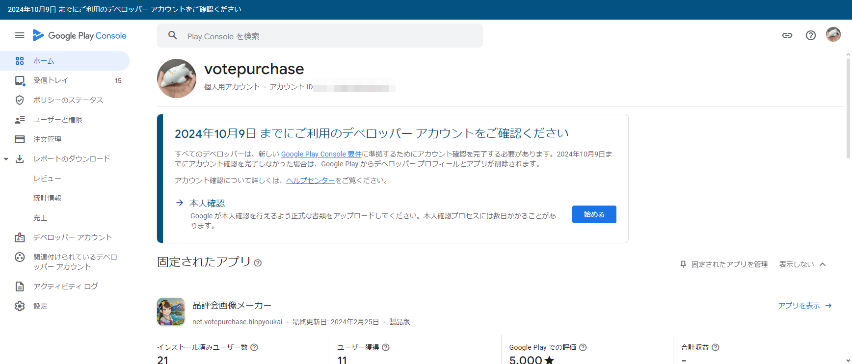Open ユーザーと権限 in the sidebar
Screen dimensions: 852x364
[65, 120]
